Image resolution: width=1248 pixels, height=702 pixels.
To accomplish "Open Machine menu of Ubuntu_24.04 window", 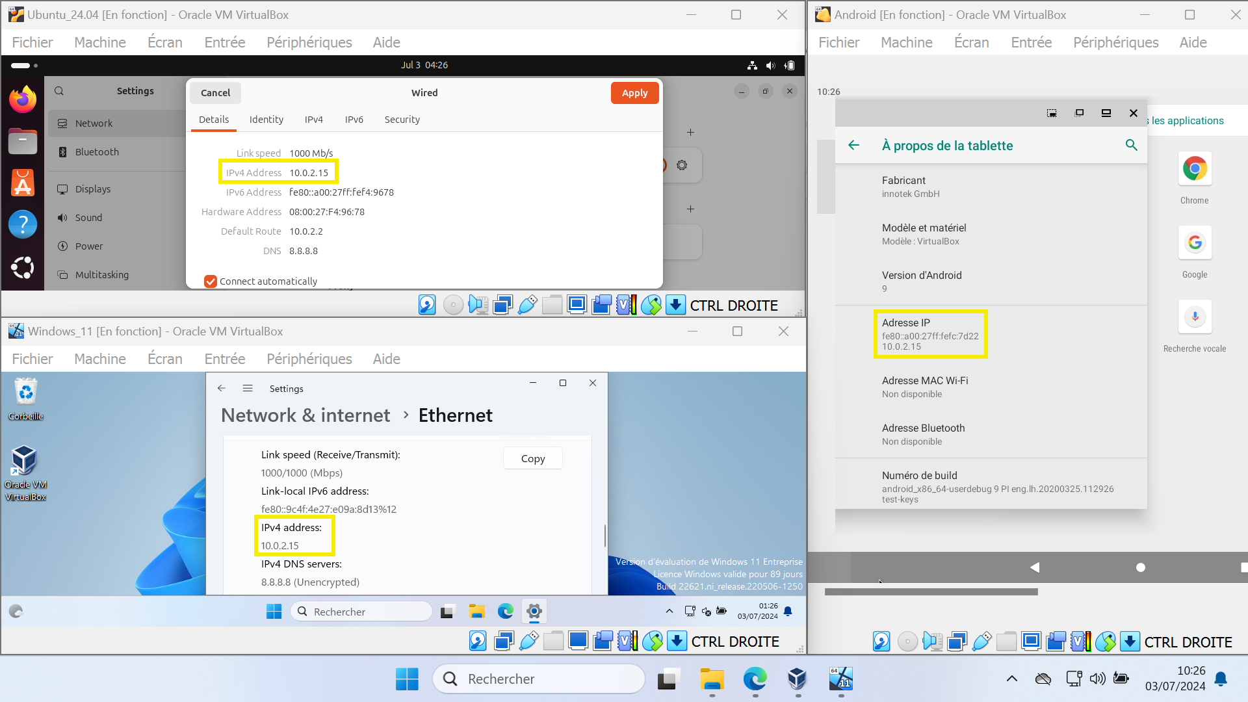I will [100, 42].
